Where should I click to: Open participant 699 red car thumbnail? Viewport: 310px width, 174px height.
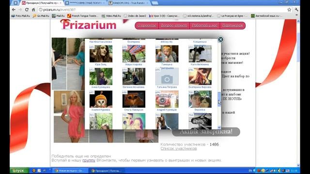tap(167, 99)
